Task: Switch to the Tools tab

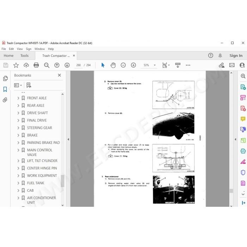Action: click(x=24, y=56)
